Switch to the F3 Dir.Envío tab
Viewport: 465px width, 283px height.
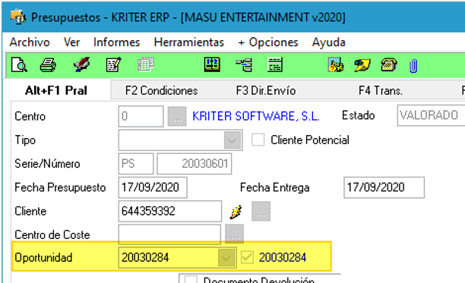point(266,90)
